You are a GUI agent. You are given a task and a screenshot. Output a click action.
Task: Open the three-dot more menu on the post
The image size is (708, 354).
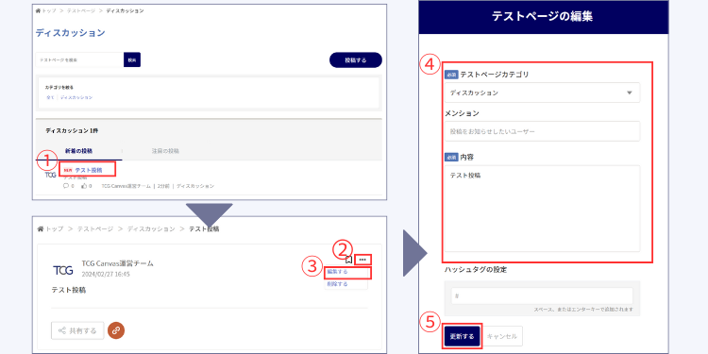coord(362,260)
